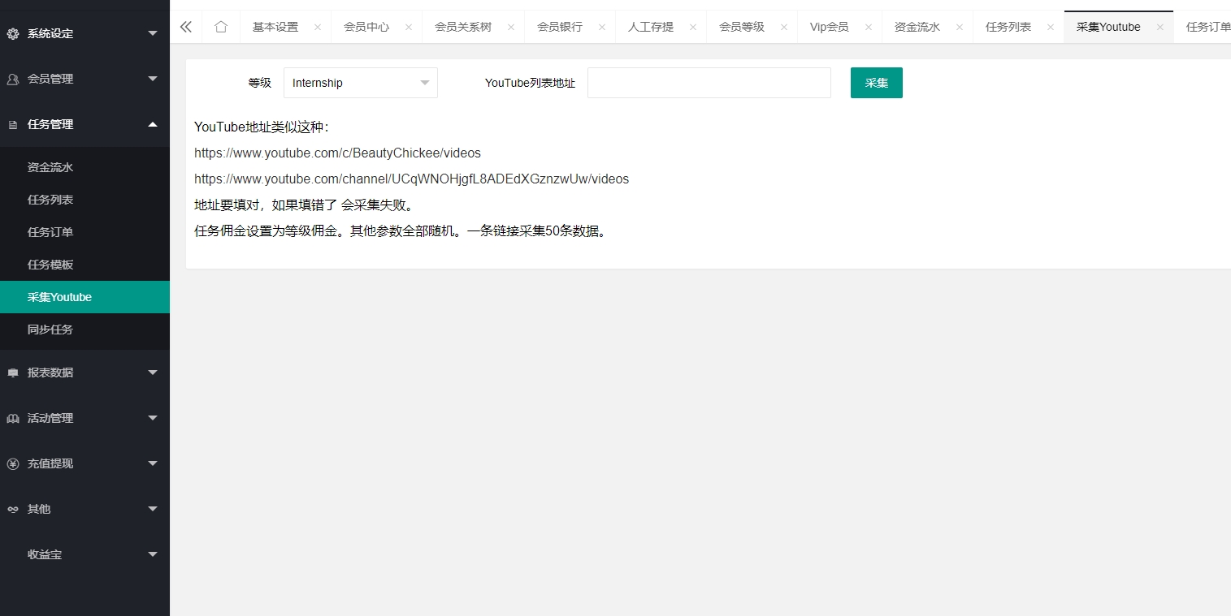Click the YouTube列表地址 input field
1231x616 pixels.
click(x=709, y=83)
